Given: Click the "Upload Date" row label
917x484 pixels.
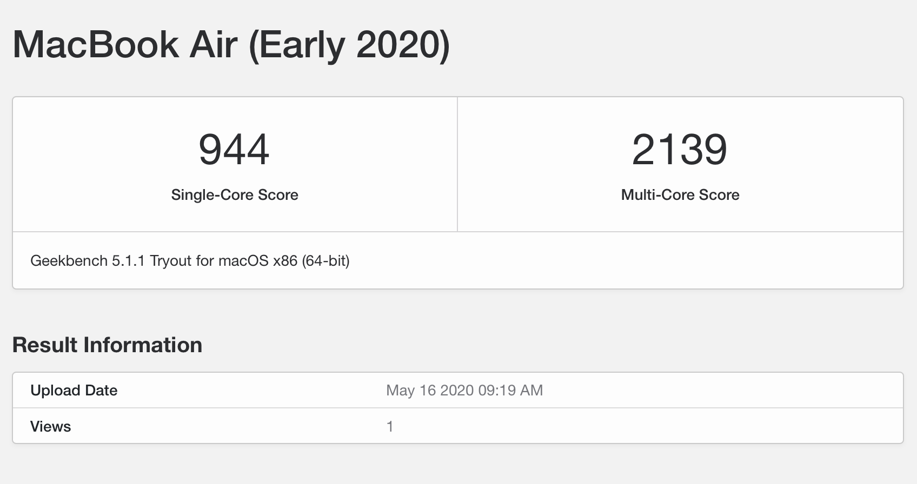Looking at the screenshot, I should (x=74, y=391).
